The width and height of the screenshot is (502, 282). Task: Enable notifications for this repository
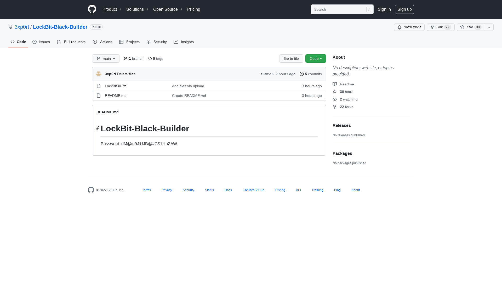[x=409, y=27]
